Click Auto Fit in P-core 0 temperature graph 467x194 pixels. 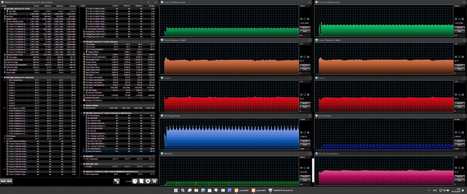coord(305,103)
